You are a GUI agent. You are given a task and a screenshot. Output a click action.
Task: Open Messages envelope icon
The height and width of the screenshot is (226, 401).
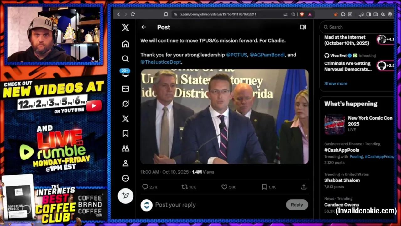point(126,89)
